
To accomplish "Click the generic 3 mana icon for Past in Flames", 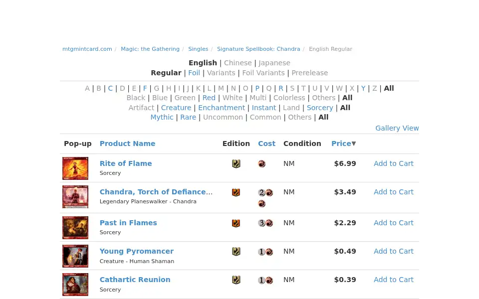I will [262, 223].
